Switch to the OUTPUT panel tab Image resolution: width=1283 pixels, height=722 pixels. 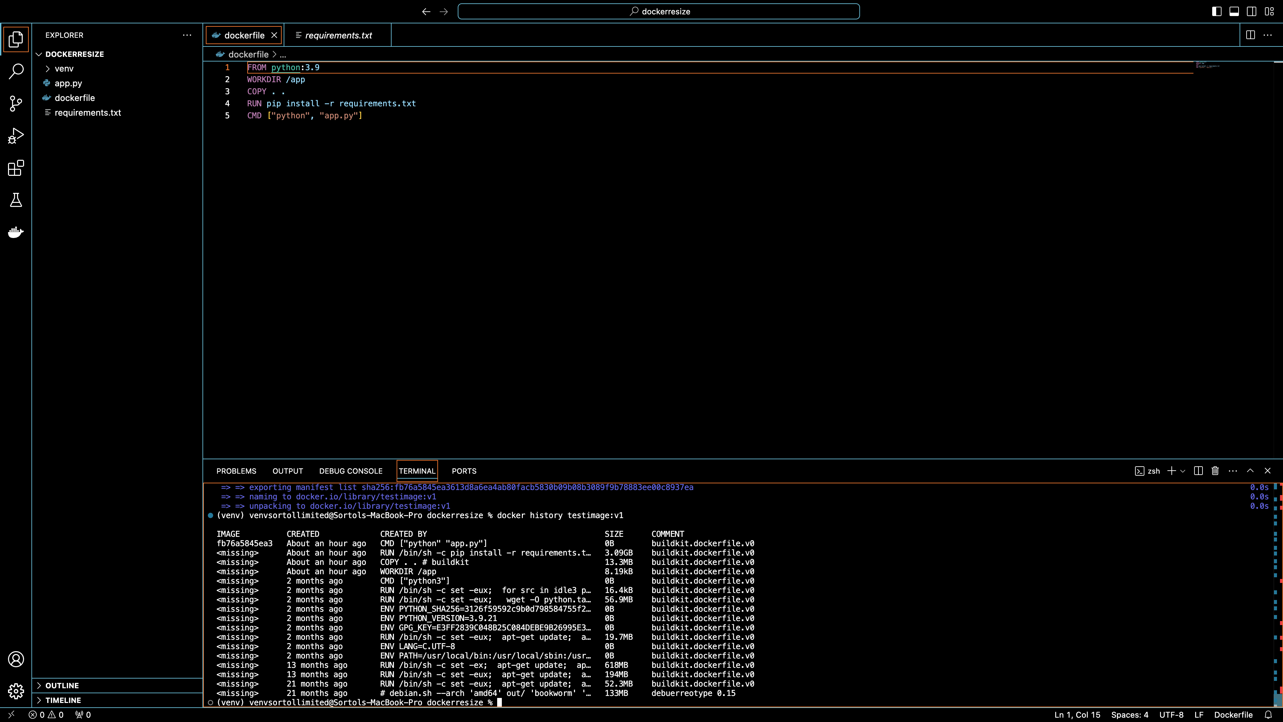[x=287, y=471]
